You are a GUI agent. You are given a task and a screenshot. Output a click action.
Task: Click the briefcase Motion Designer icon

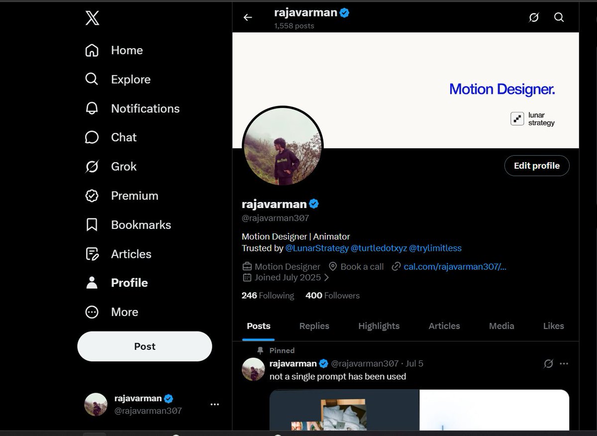point(247,267)
